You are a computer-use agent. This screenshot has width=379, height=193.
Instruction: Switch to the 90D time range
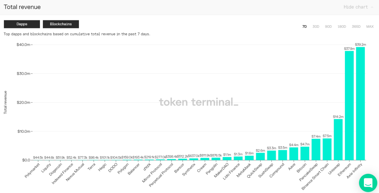(x=328, y=27)
